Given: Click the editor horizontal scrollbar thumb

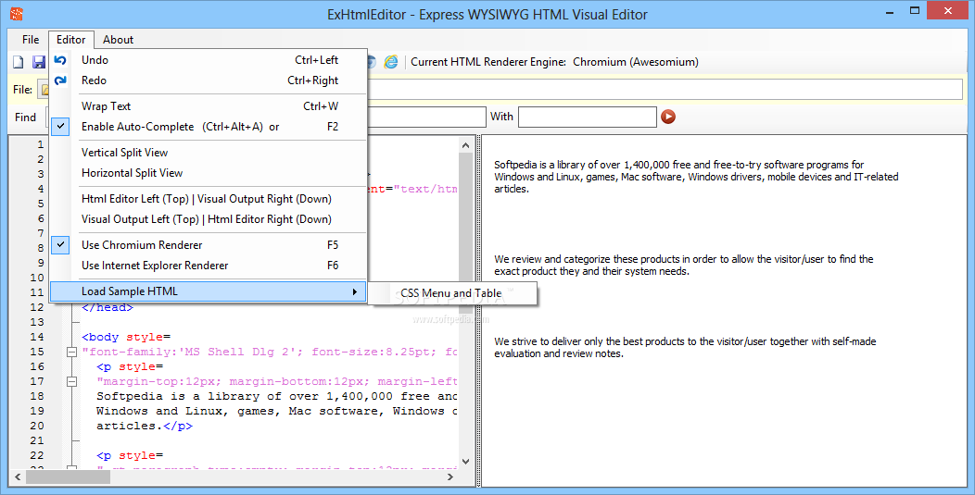Looking at the screenshot, I should point(68,477).
